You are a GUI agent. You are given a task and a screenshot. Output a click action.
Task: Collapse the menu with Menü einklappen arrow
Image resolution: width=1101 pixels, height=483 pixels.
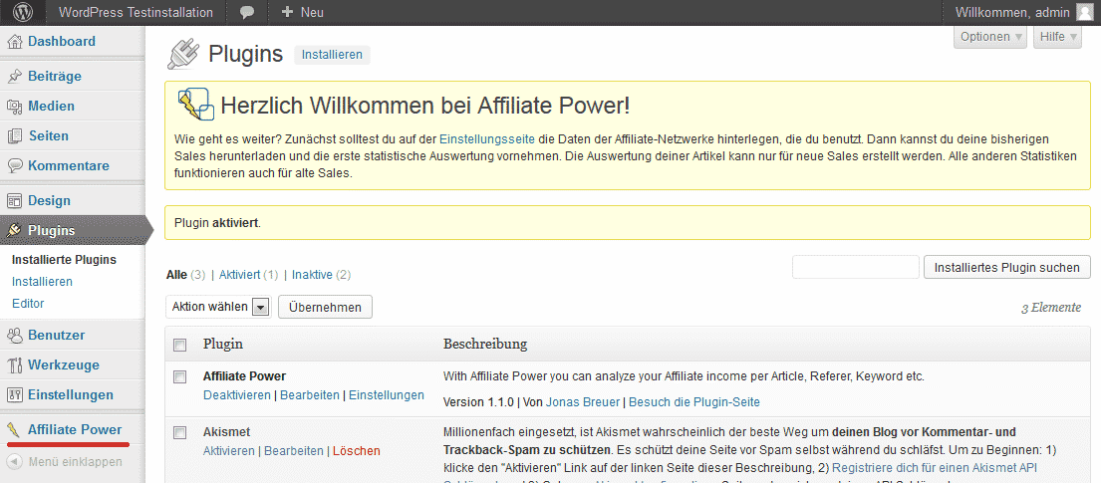coord(14,461)
